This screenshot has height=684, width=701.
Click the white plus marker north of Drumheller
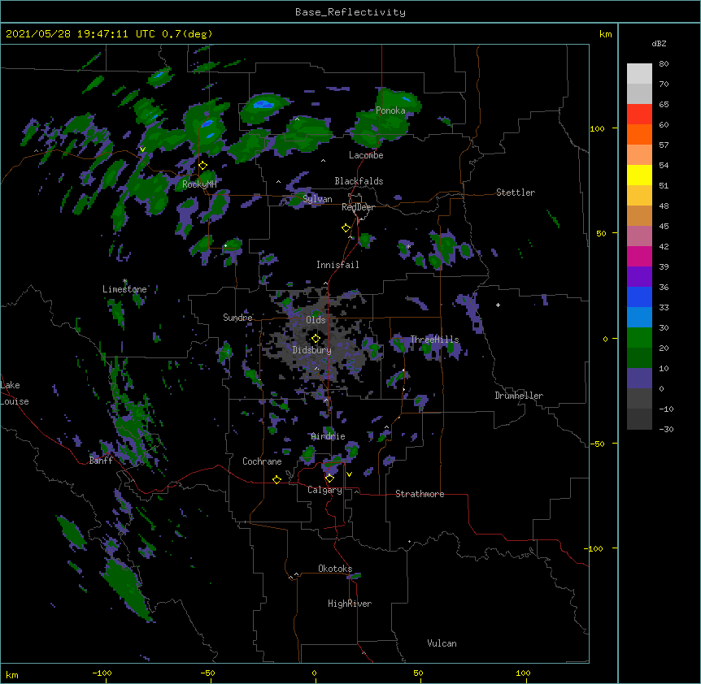coord(498,305)
